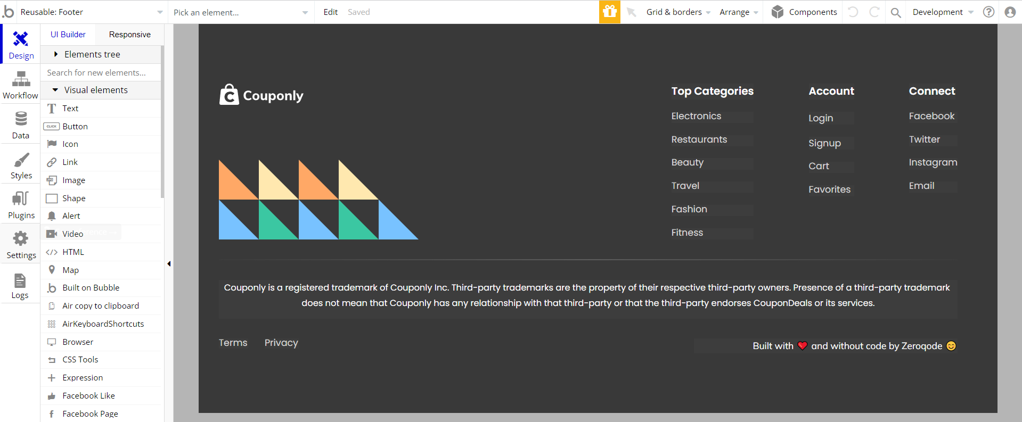Expand the Elements tree
The height and width of the screenshot is (422, 1022).
coord(100,54)
